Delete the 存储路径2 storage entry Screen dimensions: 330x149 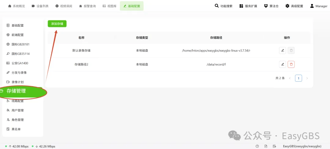(291, 64)
